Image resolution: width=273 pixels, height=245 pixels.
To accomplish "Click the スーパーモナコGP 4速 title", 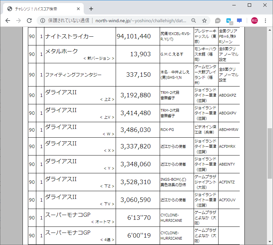I will [x=68, y=233].
